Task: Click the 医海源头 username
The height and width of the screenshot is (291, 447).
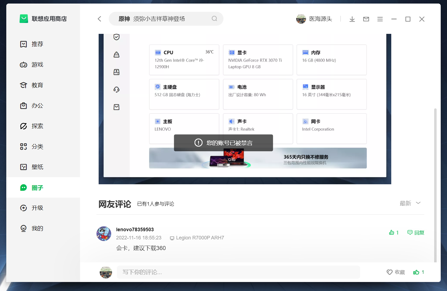Action: (x=320, y=19)
